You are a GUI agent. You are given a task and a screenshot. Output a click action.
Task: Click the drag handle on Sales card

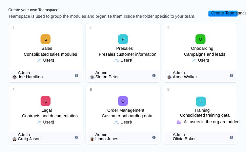pos(13,28)
